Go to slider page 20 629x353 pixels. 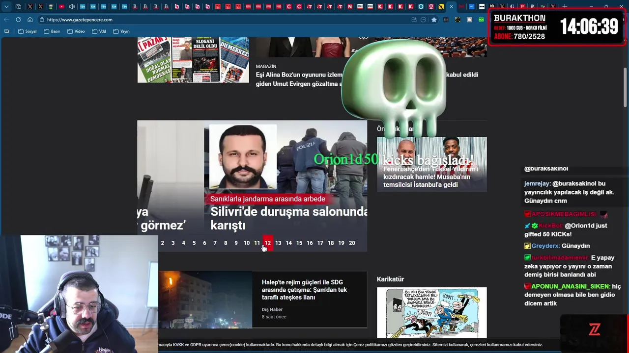coord(352,243)
